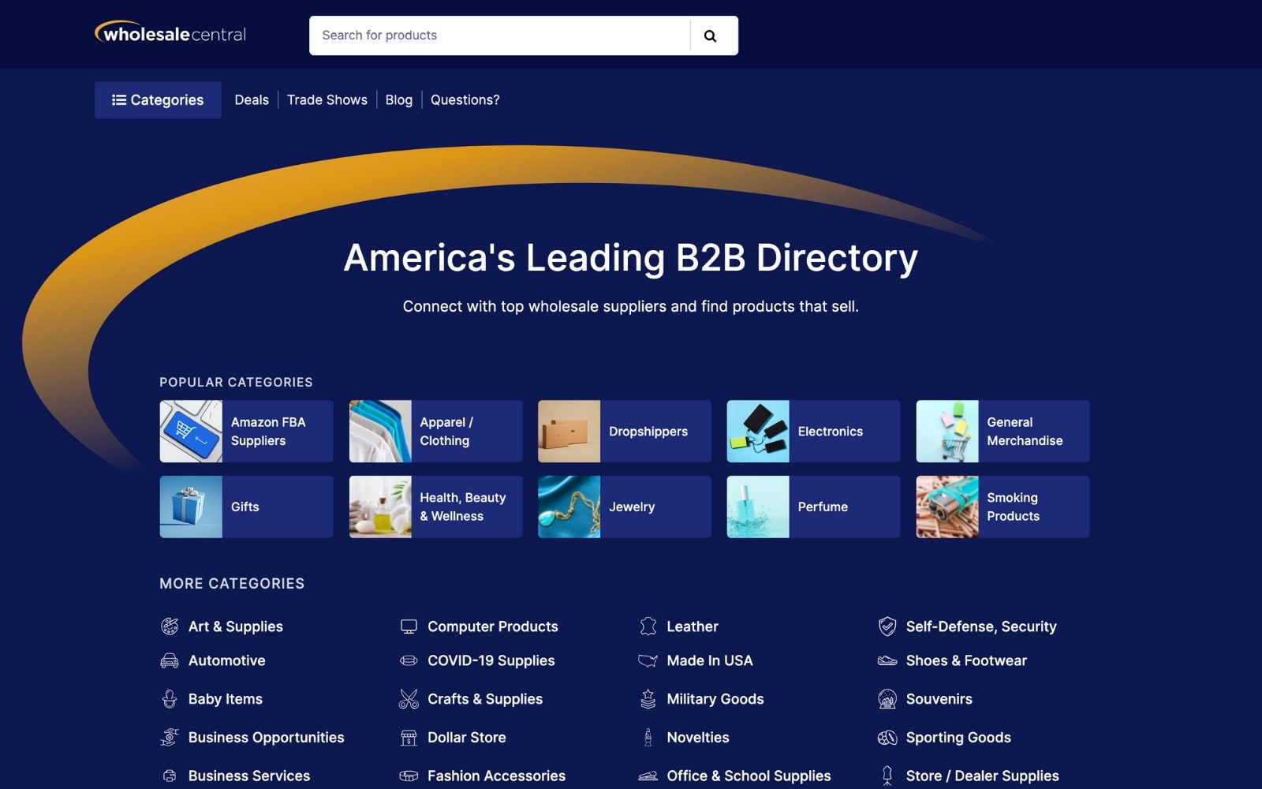
Task: Click the Baby Items pacifier icon
Action: point(170,699)
